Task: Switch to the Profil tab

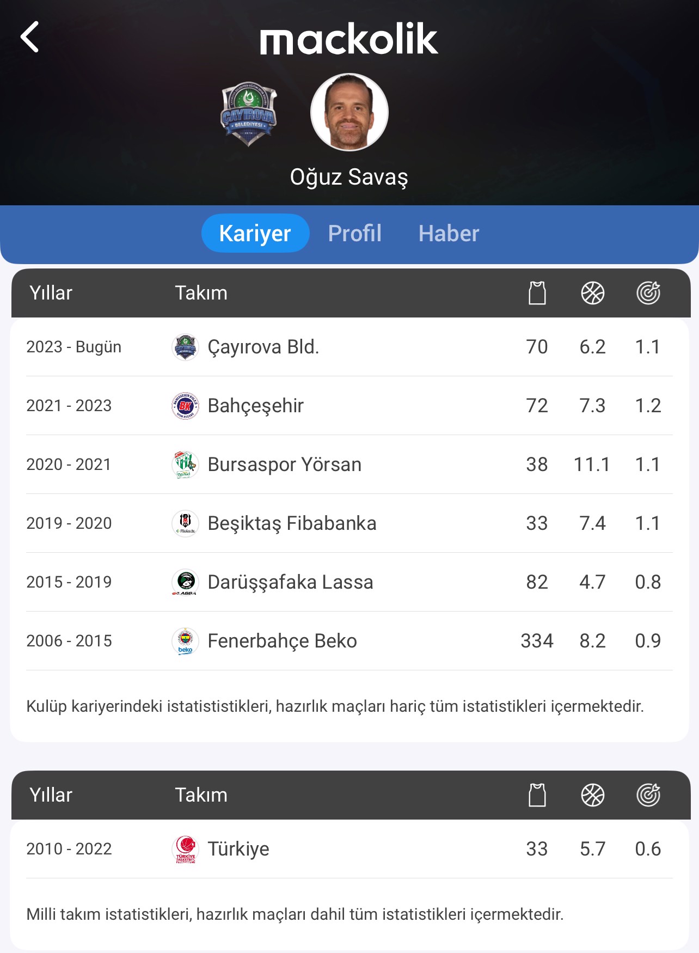Action: [x=355, y=233]
